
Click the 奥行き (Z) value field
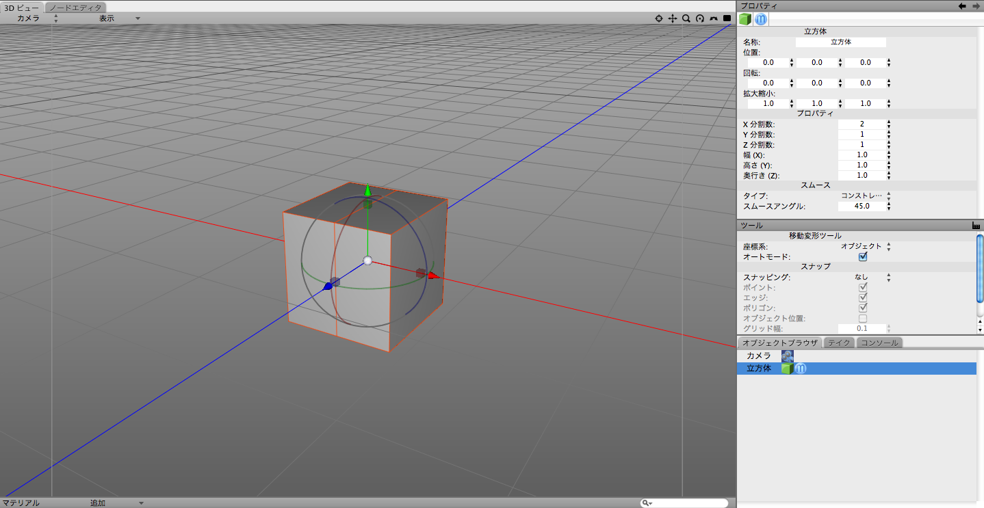point(862,175)
